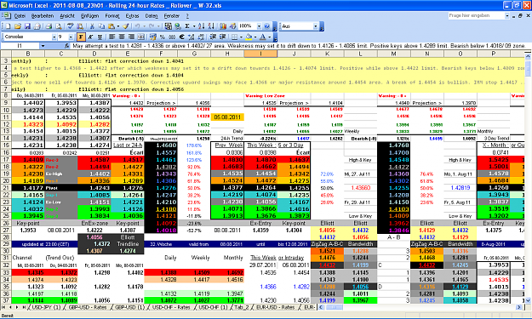The image size is (532, 319).
Task: Activate the Format Painter brush
Action: pos(126,26)
